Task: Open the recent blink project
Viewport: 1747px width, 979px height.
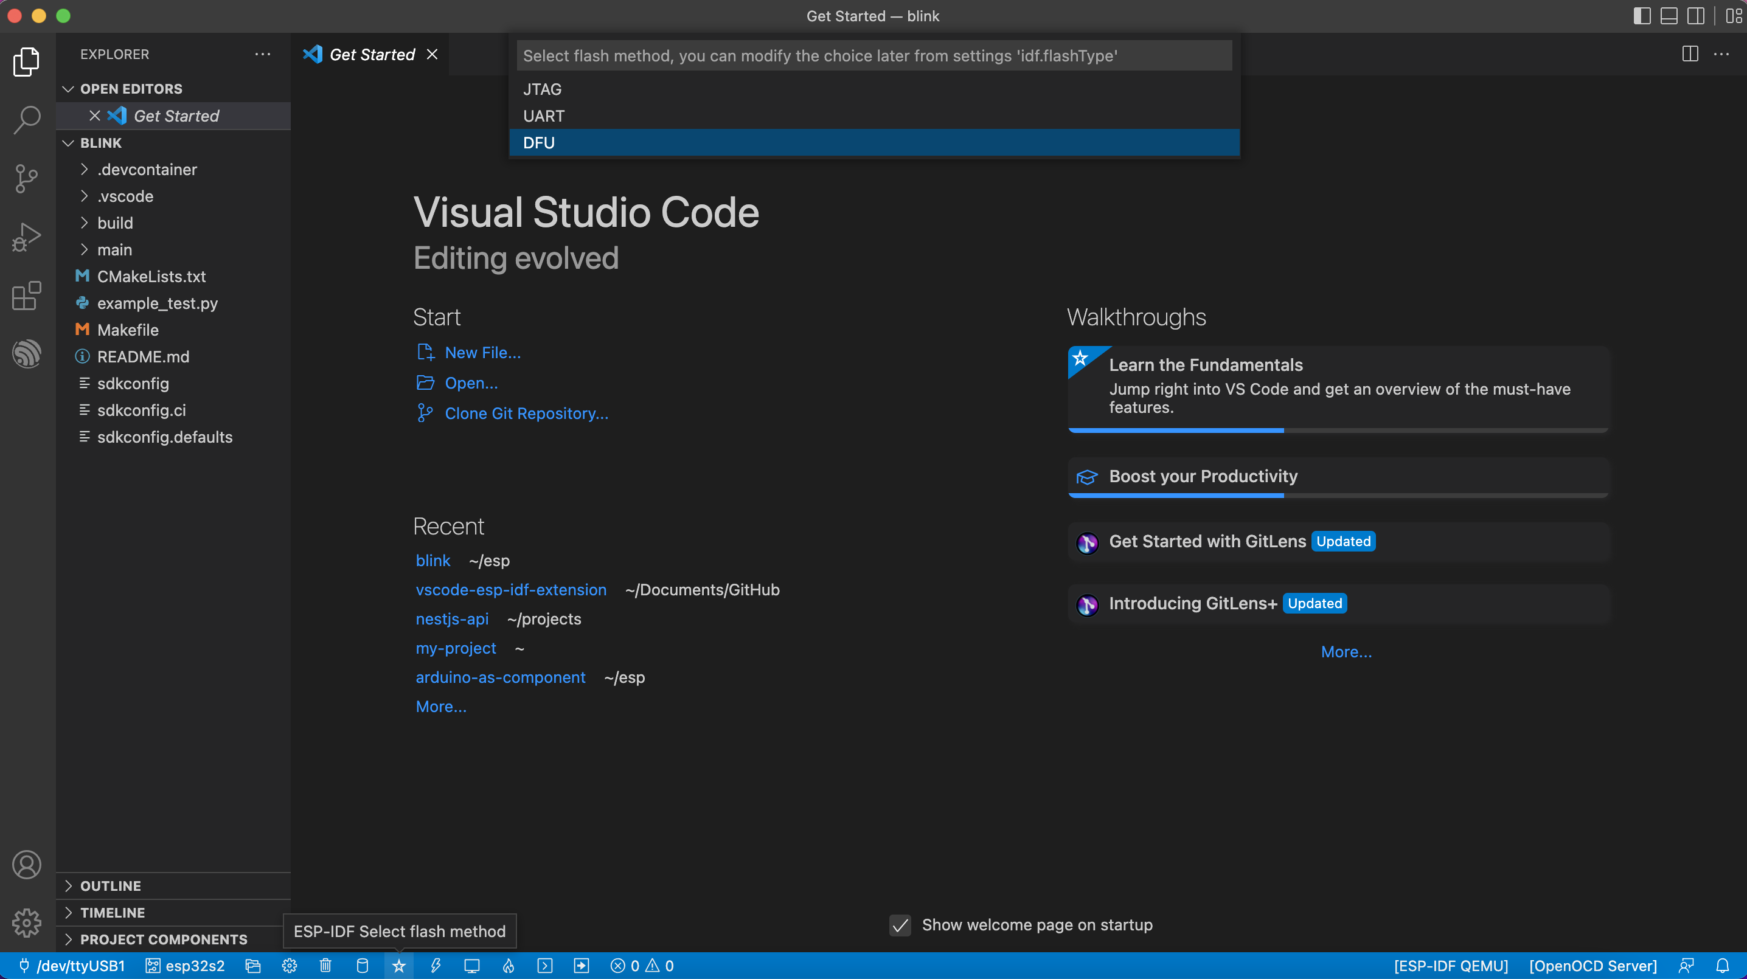Action: coord(432,560)
